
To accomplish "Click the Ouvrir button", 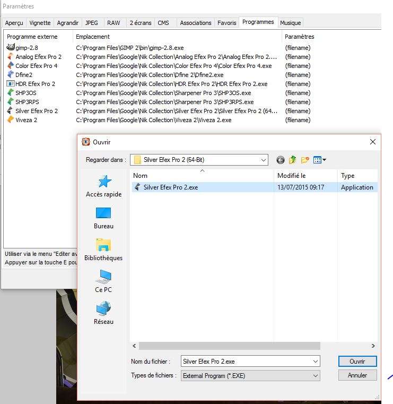I will [357, 361].
